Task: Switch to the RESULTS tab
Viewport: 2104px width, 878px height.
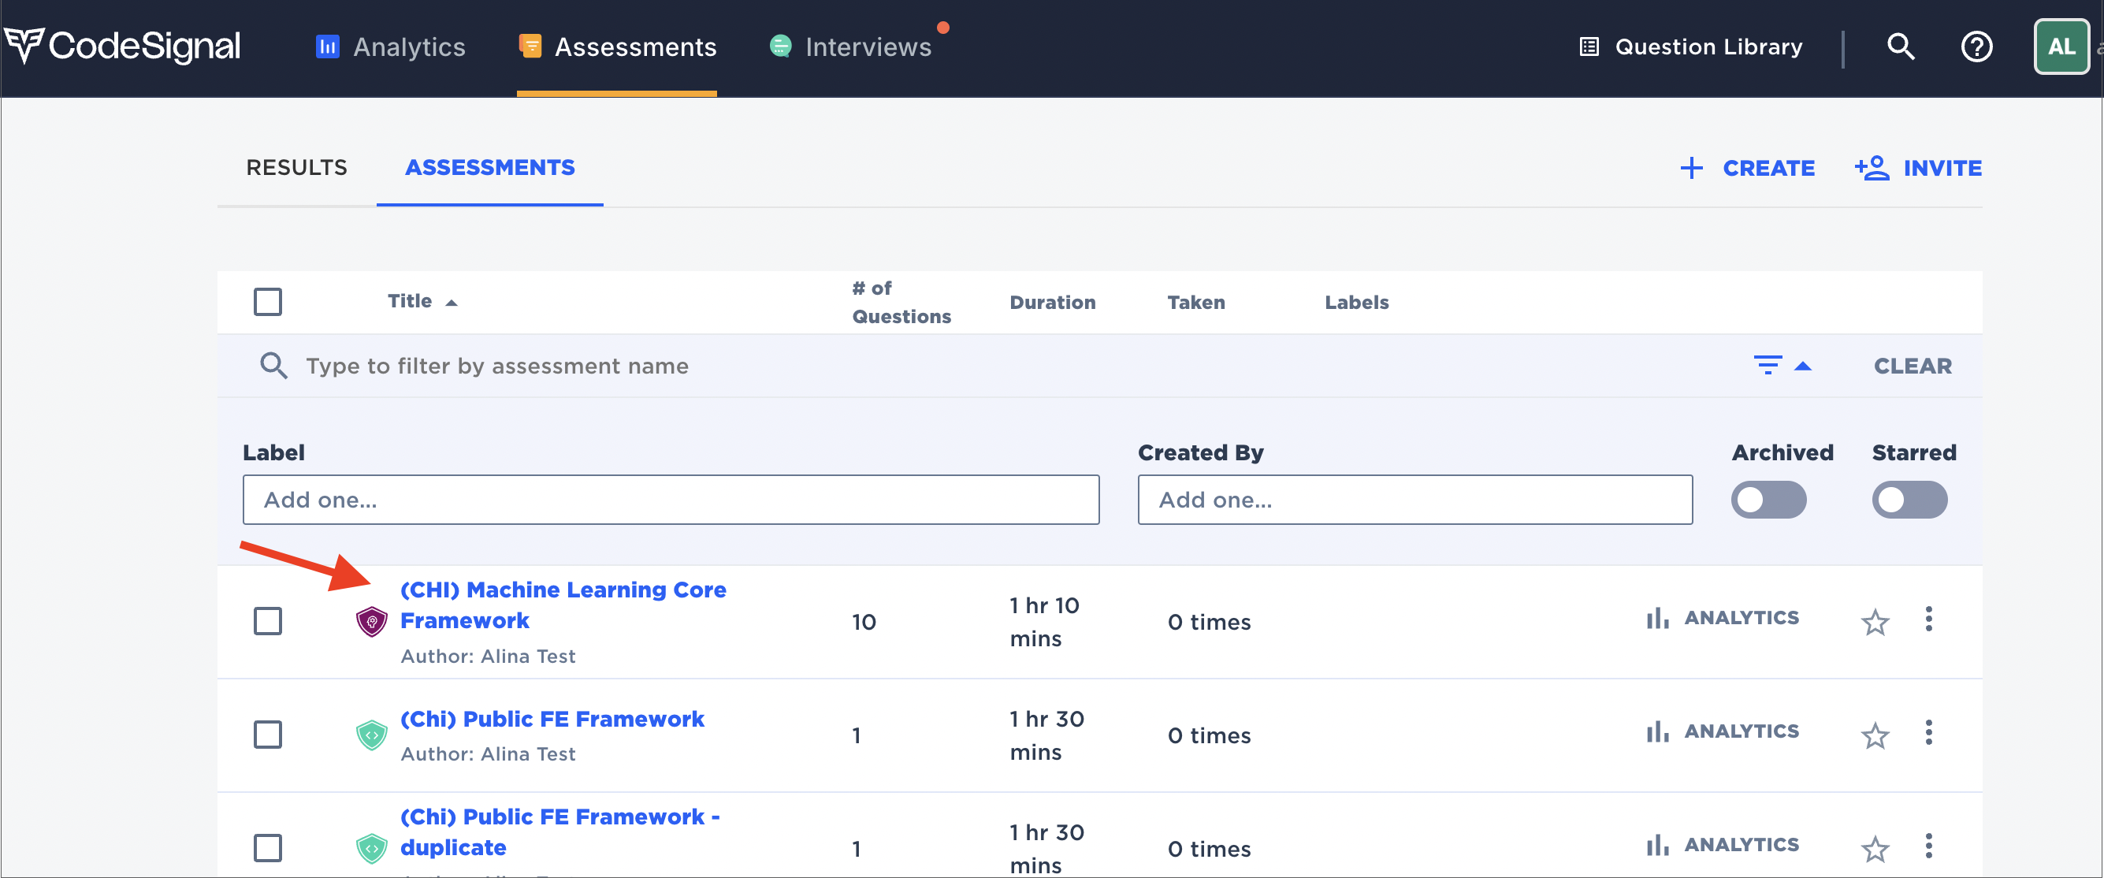Action: pos(296,167)
